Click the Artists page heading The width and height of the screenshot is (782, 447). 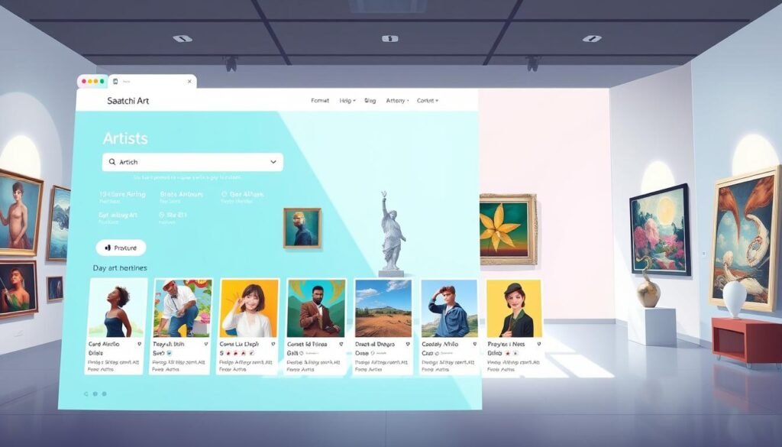click(x=125, y=138)
